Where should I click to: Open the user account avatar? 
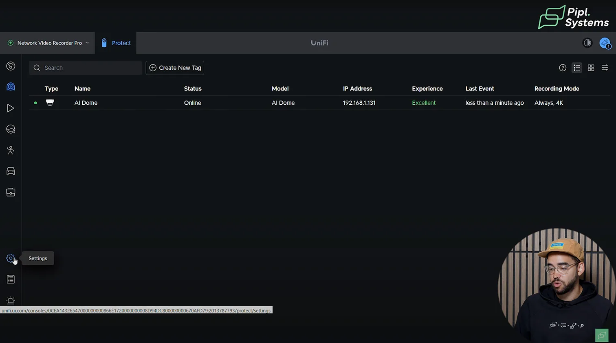pos(605,43)
